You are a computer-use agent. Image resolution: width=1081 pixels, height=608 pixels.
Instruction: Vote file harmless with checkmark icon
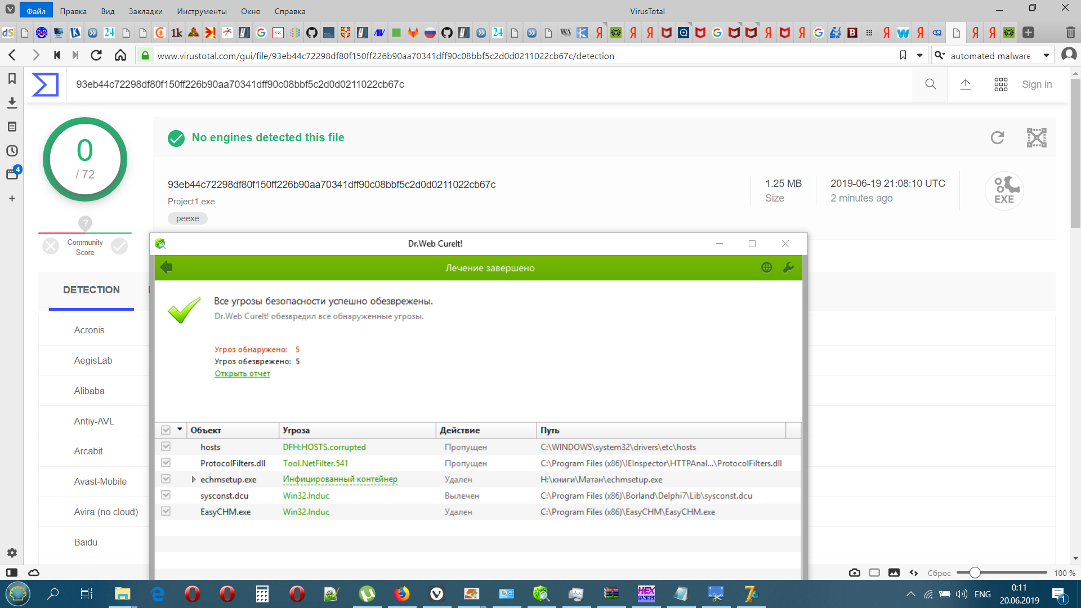point(119,246)
